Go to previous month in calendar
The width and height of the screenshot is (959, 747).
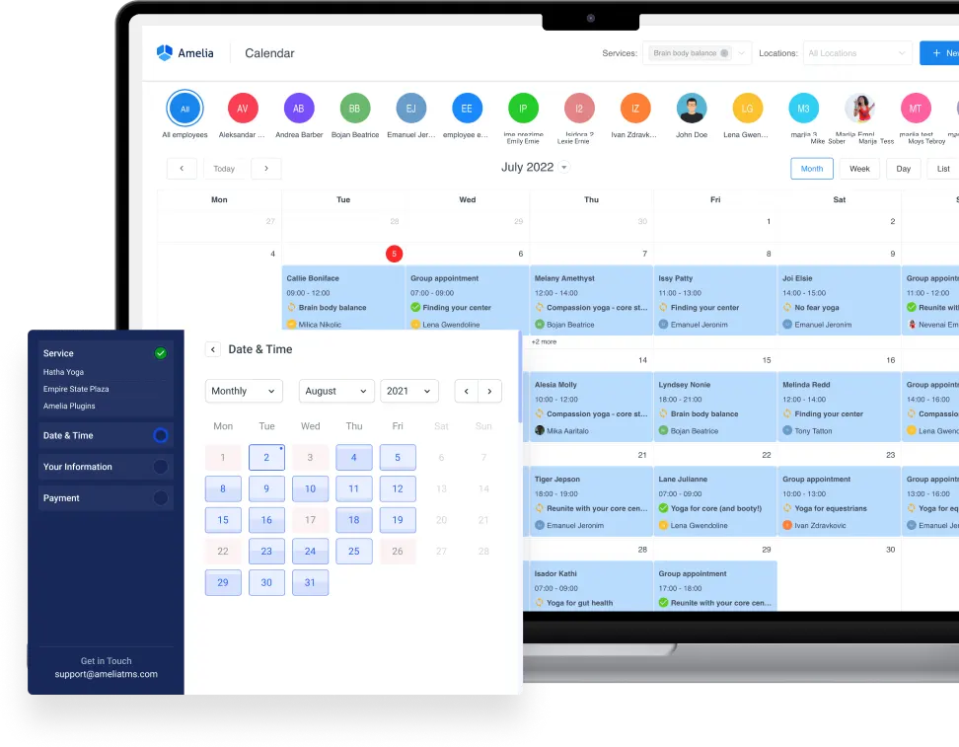(x=182, y=169)
